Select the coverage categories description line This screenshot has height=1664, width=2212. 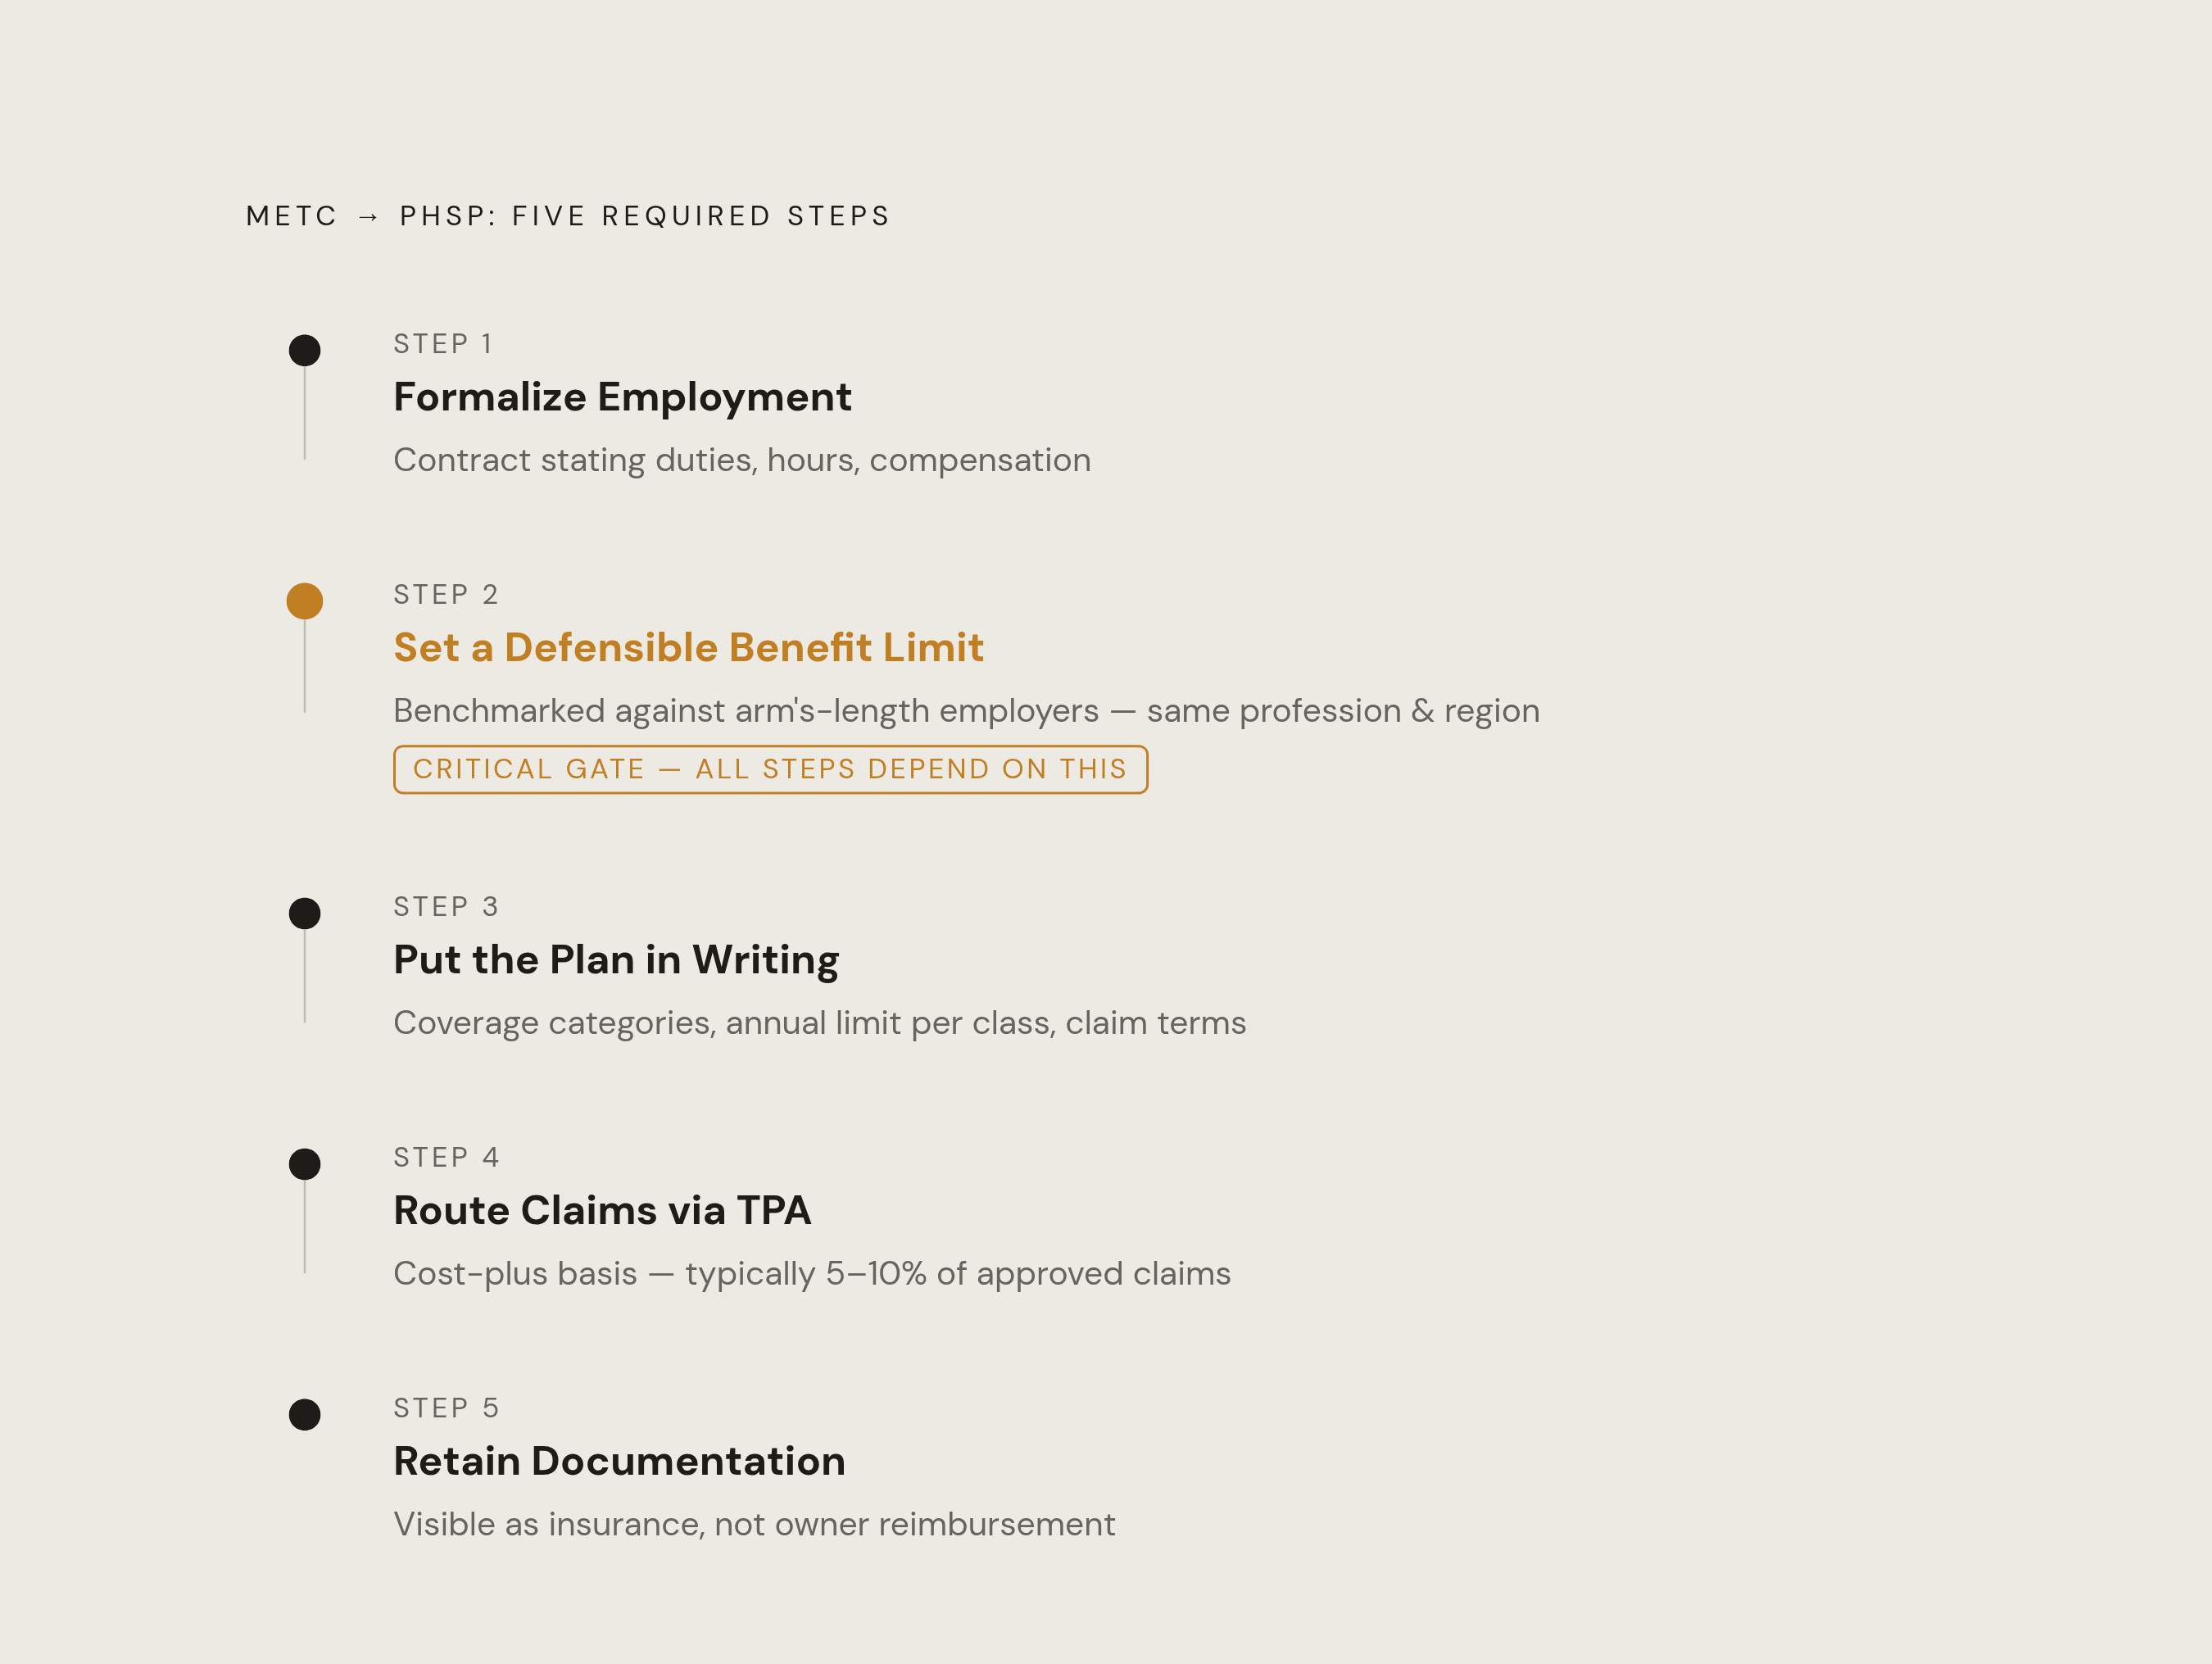[x=820, y=1023]
